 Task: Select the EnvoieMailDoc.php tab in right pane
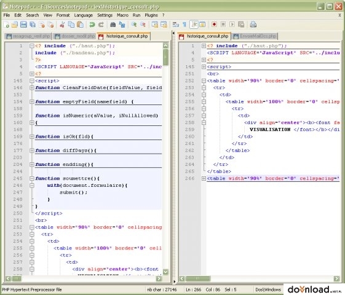tap(255, 36)
